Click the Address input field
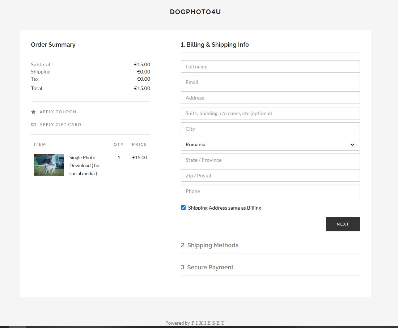398x328 pixels. (270, 97)
